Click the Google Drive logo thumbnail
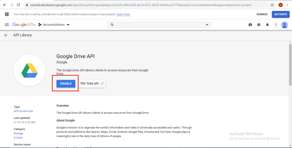The width and height of the screenshot is (292, 148). (29, 70)
